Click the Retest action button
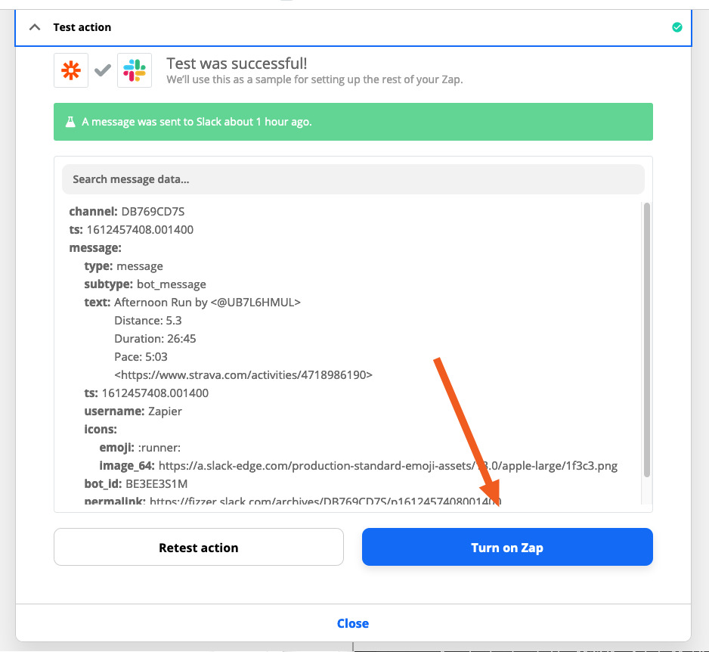 [x=199, y=547]
